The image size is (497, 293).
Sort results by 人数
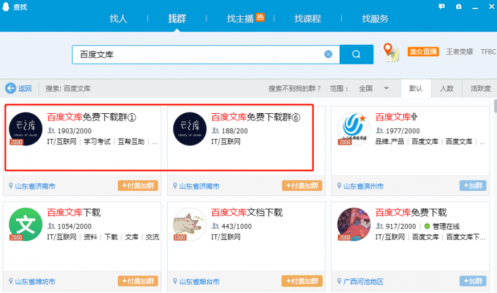point(447,89)
